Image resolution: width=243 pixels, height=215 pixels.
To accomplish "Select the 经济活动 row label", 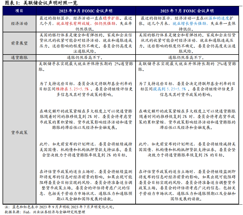I will pos(19,24).
